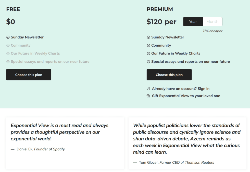
Task: Select the PREMIUM plan heading
Action: click(159, 9)
